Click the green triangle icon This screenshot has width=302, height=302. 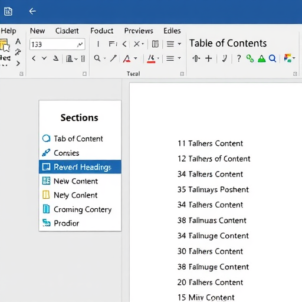[x=262, y=58]
